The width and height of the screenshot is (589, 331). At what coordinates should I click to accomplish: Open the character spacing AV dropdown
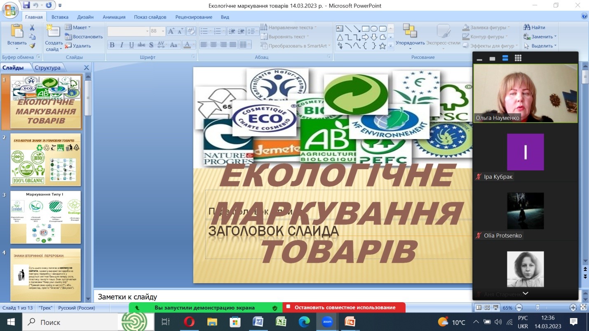(x=162, y=45)
